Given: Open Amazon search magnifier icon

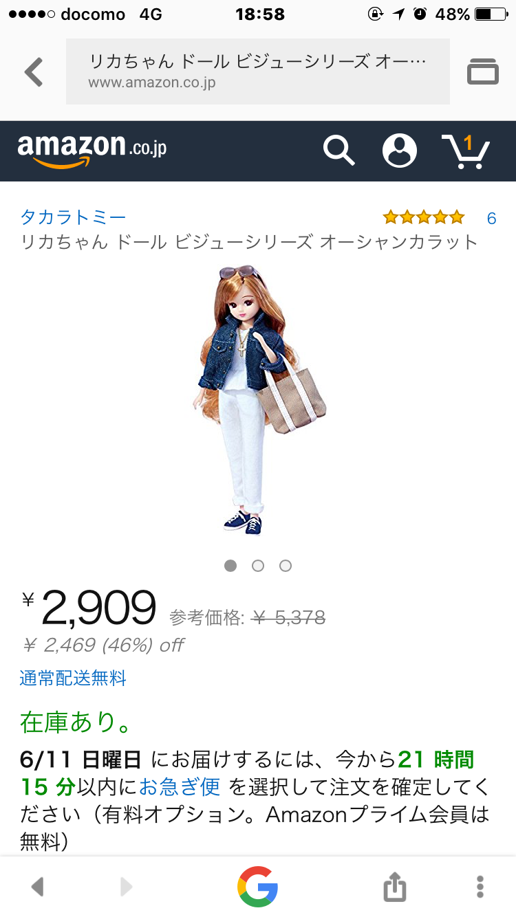Looking at the screenshot, I should point(338,151).
